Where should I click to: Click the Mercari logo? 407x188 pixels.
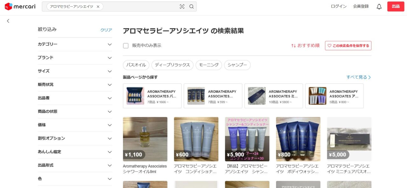click(20, 6)
